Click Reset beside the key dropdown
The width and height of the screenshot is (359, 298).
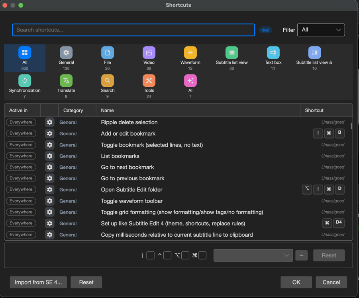[x=329, y=255]
